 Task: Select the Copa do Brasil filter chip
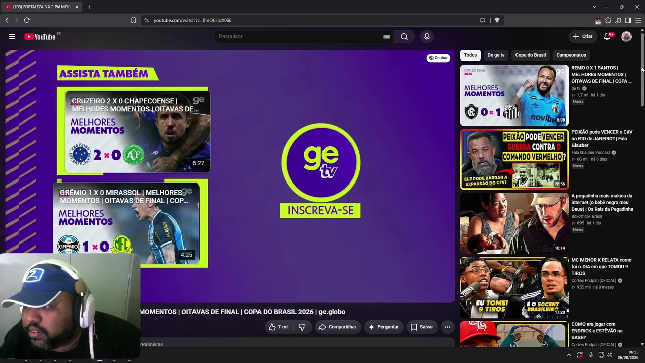(530, 55)
